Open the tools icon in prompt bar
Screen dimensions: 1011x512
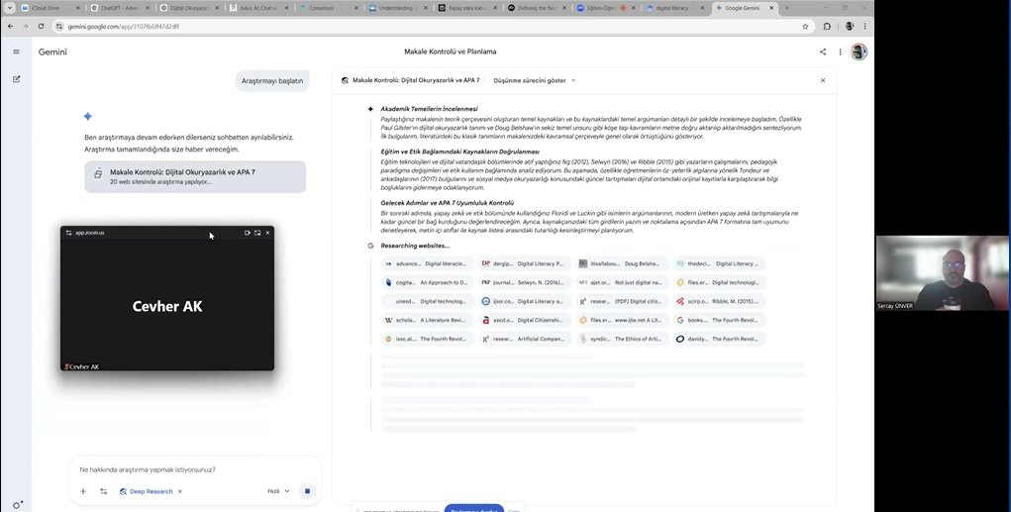tap(103, 491)
